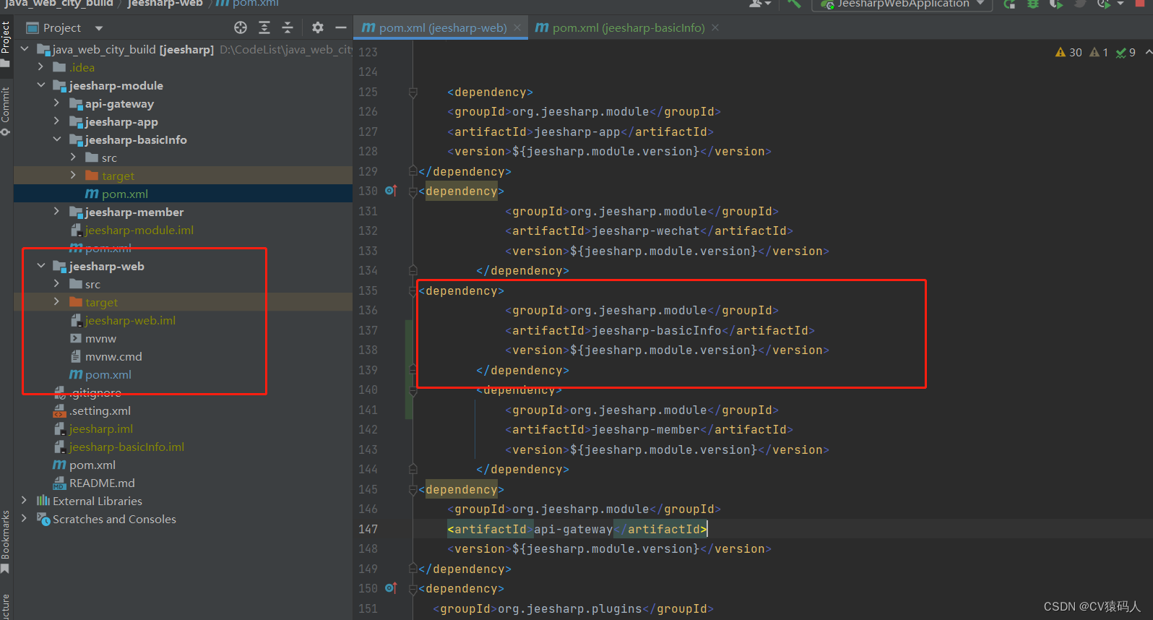Click the up chevron in the inspections widget
1153x620 pixels.
pyautogui.click(x=1148, y=52)
